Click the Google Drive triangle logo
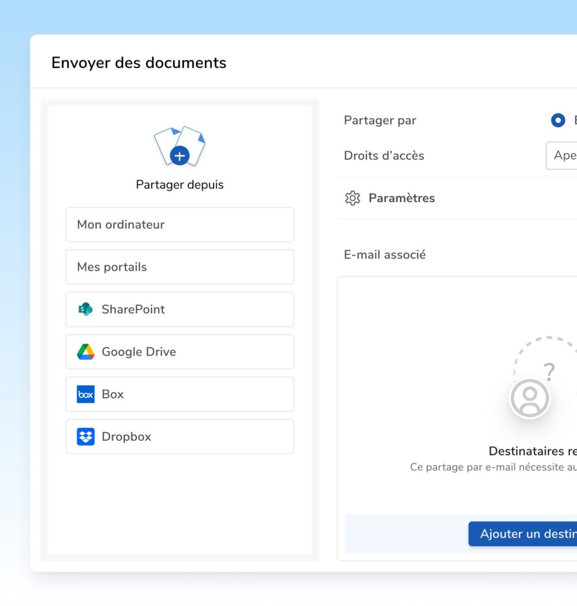 click(86, 352)
